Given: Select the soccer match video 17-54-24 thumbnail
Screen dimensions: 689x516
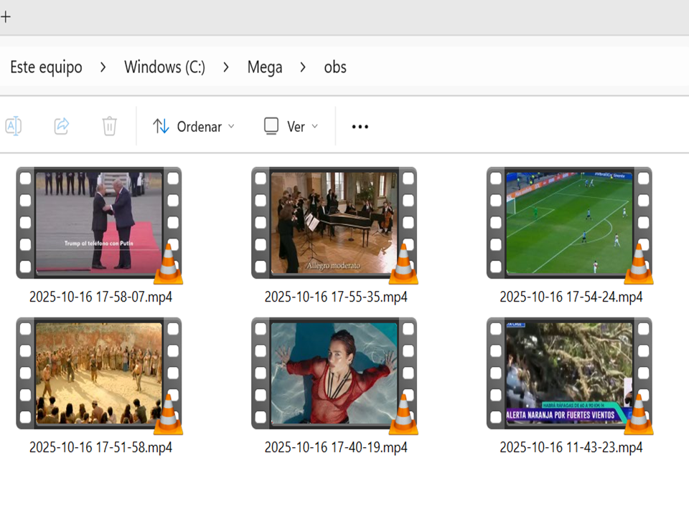Looking at the screenshot, I should pos(569,224).
